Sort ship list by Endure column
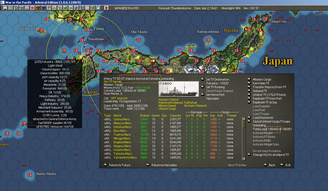Viewport: 328px width, 191px height. (145, 115)
